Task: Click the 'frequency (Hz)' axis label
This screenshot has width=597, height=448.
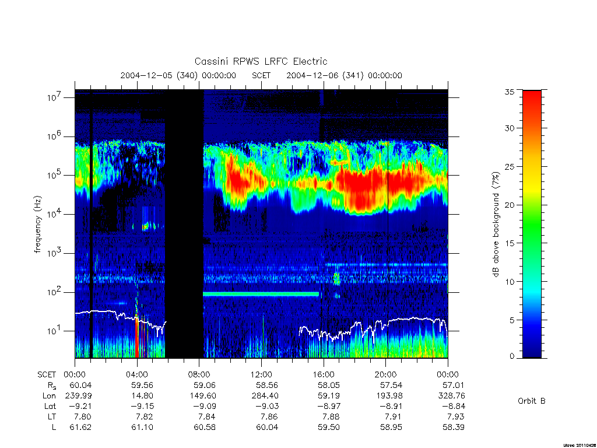Action: click(x=37, y=225)
